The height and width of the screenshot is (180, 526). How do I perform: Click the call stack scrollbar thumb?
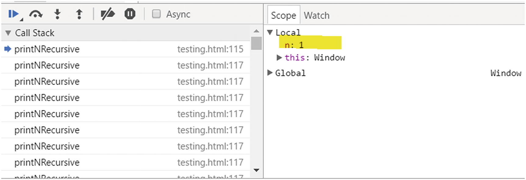[x=256, y=43]
